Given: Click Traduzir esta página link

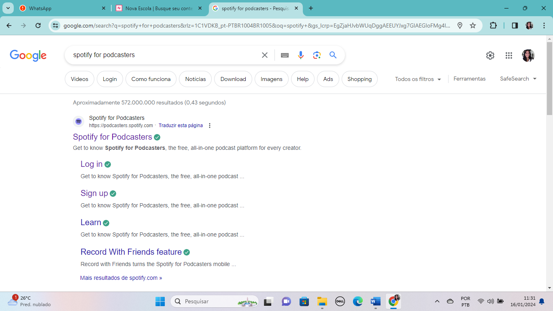Looking at the screenshot, I should click(x=181, y=126).
